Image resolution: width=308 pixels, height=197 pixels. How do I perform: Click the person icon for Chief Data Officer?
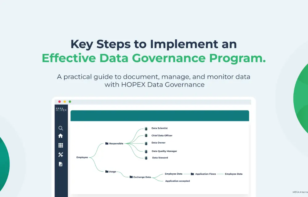[x=146, y=135]
